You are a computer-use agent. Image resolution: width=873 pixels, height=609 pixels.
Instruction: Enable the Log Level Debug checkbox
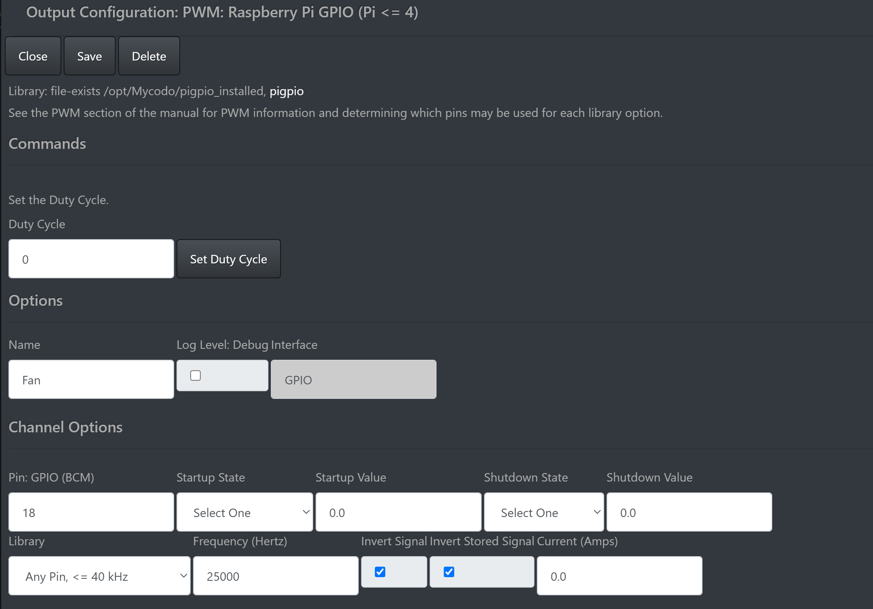pyautogui.click(x=195, y=375)
